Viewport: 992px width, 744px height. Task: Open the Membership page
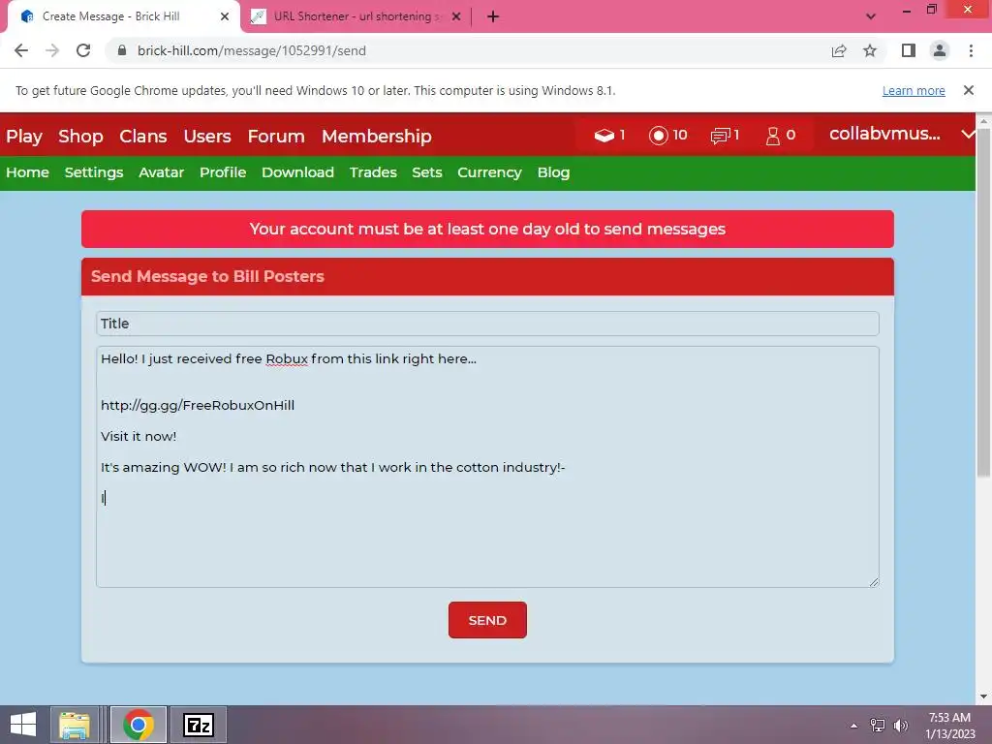[377, 136]
